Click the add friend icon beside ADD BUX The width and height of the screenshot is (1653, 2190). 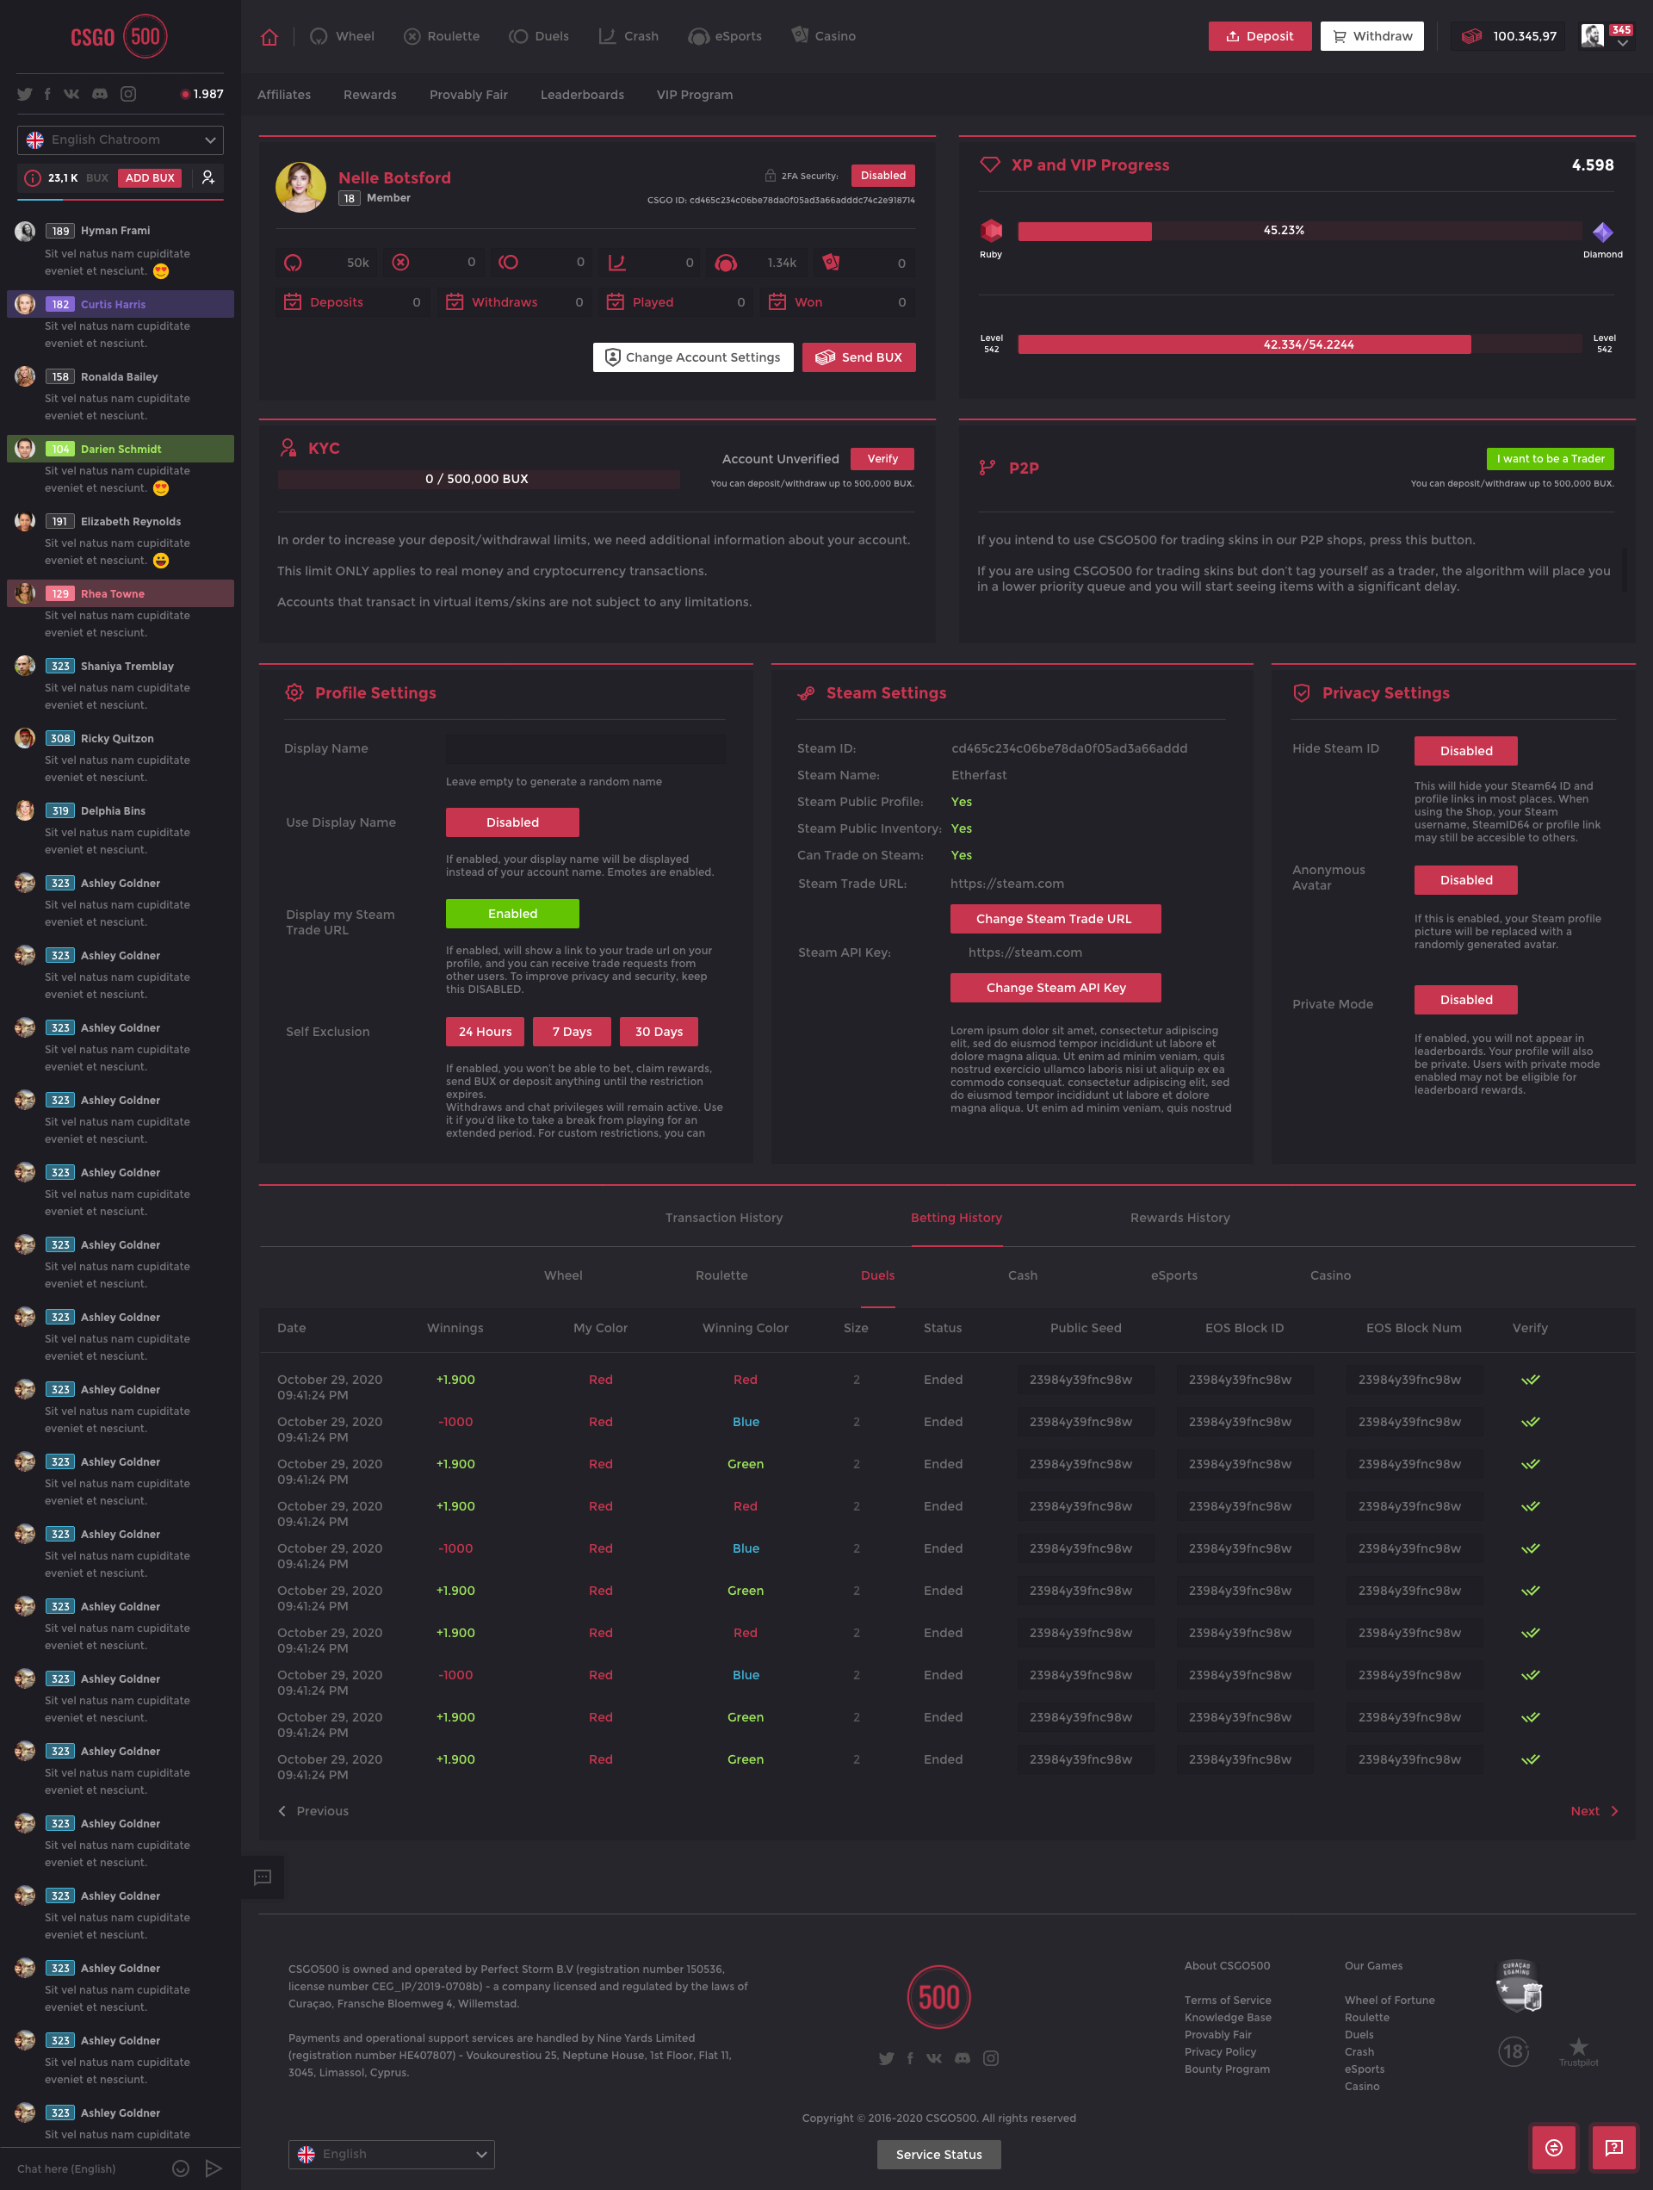pyautogui.click(x=207, y=177)
